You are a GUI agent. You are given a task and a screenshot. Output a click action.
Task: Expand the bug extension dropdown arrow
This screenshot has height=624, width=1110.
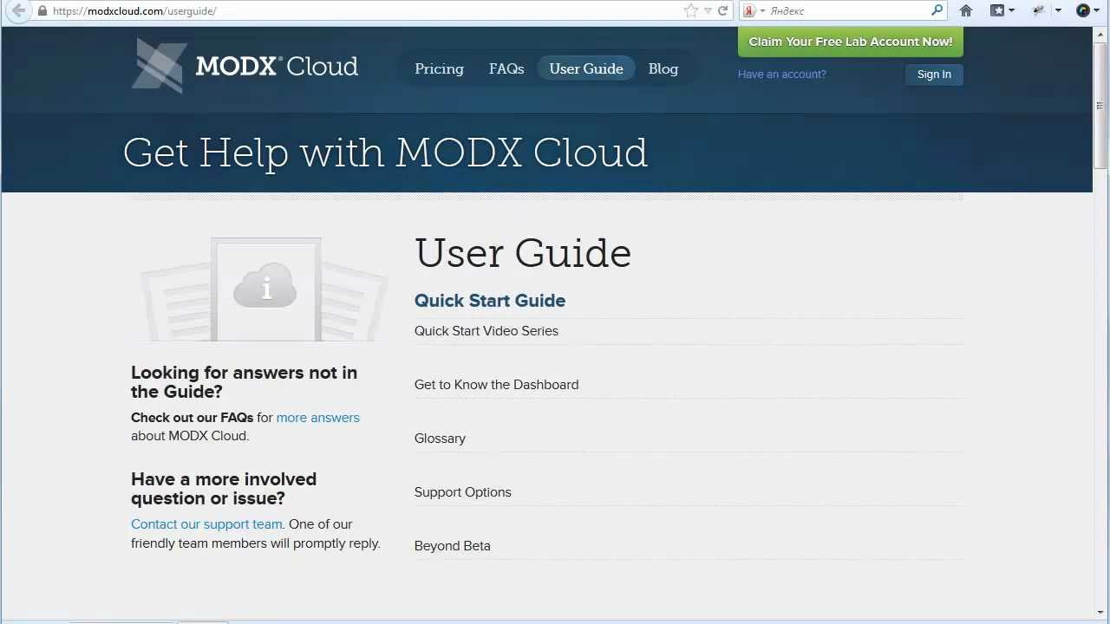(x=1058, y=11)
